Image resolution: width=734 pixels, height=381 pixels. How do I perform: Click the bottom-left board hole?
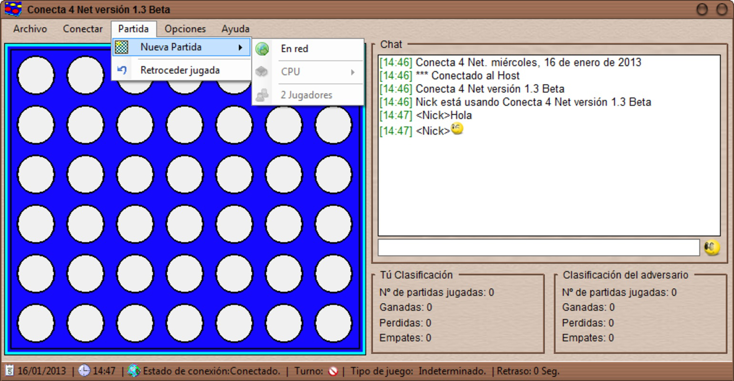click(36, 323)
